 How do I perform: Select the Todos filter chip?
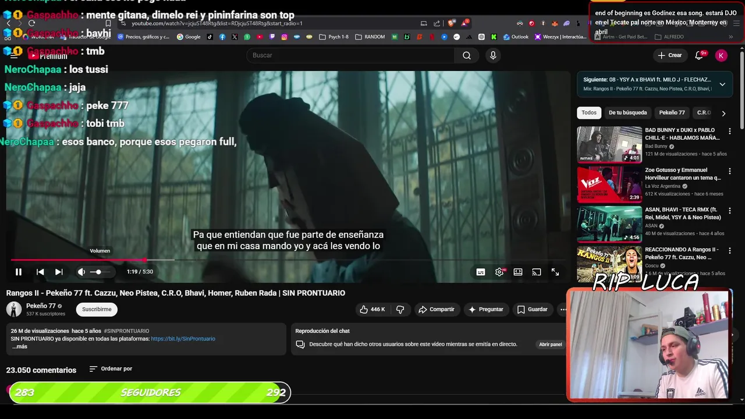589,113
